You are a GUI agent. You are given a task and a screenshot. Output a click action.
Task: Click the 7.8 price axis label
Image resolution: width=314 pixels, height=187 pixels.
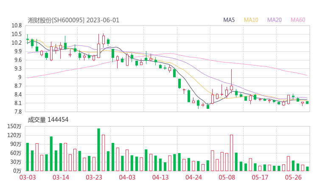(17, 112)
